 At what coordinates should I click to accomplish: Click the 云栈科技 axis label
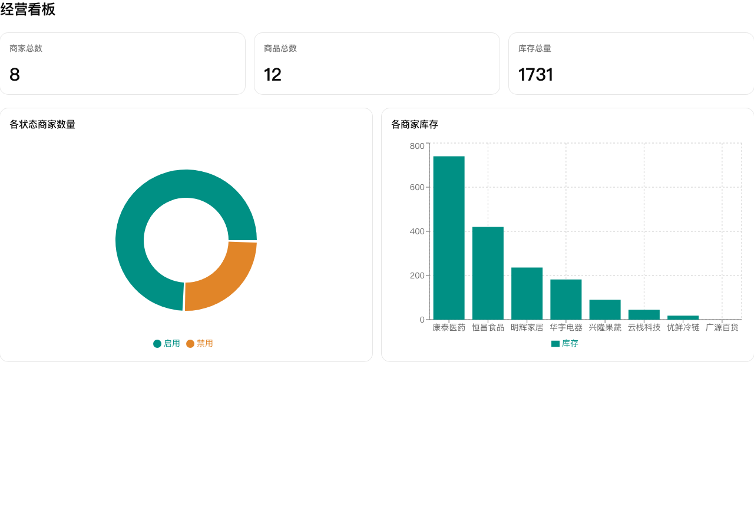(644, 328)
